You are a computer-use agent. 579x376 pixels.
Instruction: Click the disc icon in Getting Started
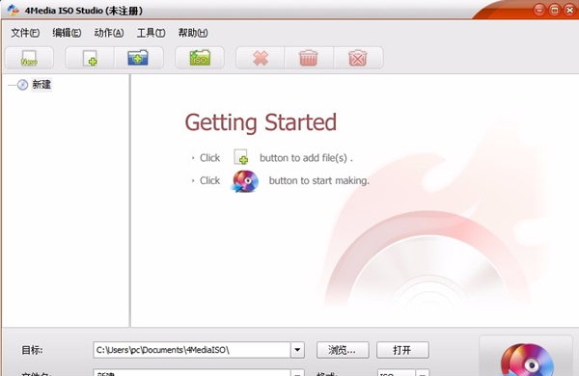[245, 181]
